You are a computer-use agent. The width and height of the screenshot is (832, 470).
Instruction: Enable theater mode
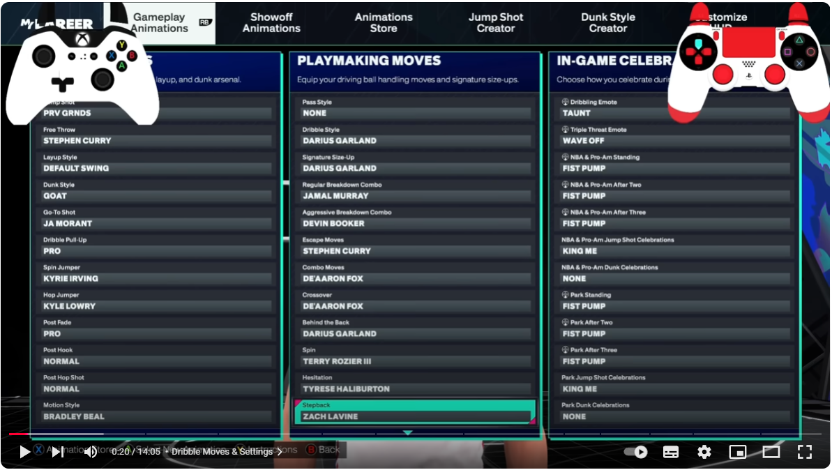pos(771,452)
